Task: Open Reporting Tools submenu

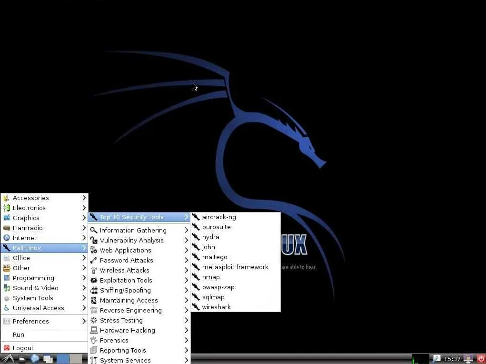Action: point(139,350)
